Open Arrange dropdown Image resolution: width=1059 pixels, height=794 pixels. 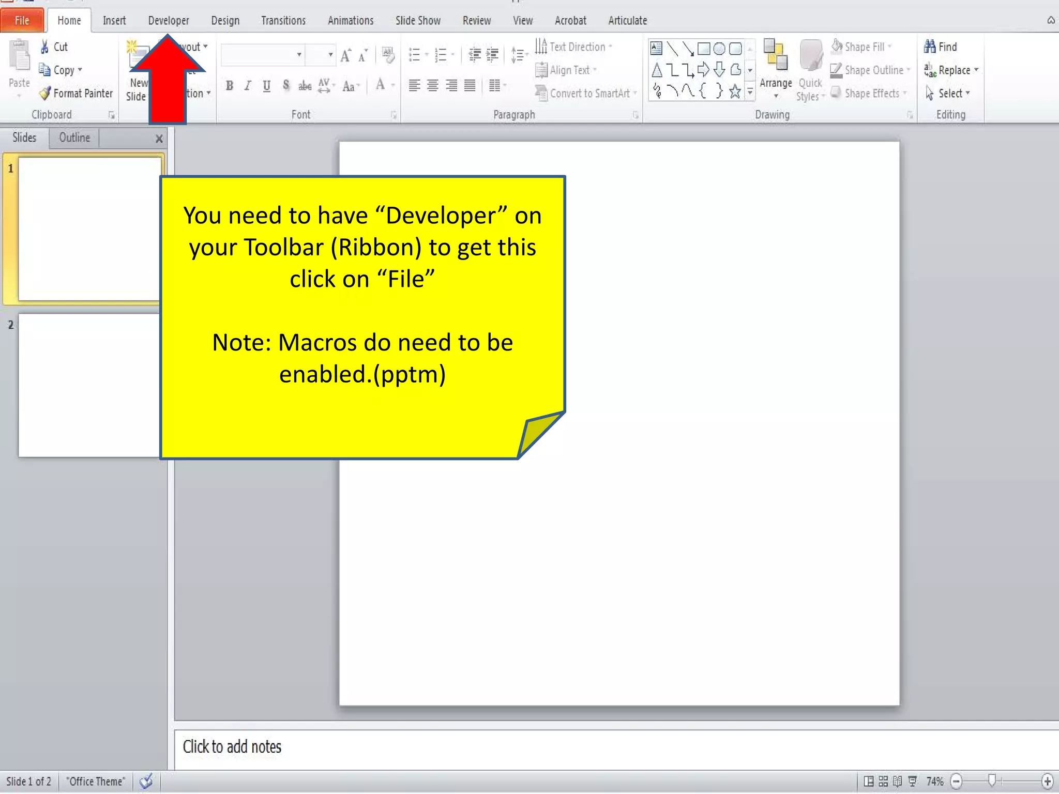775,70
